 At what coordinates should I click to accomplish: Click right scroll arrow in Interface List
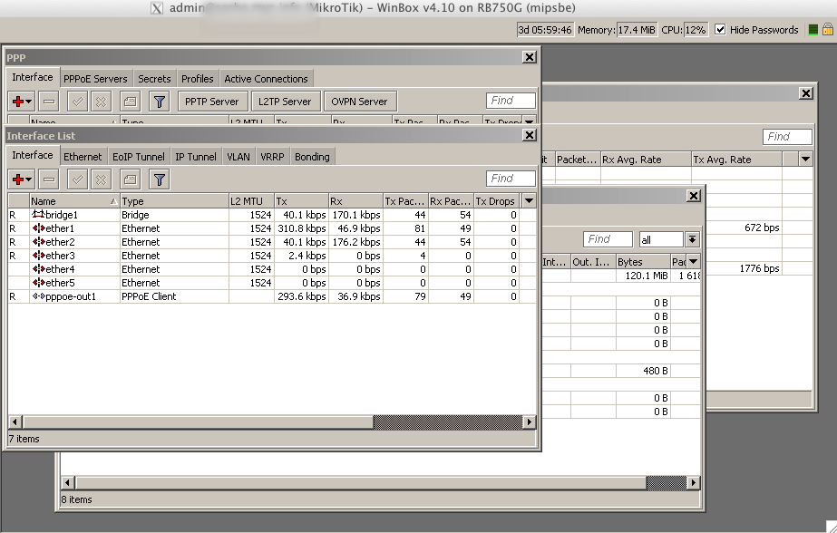(529, 422)
